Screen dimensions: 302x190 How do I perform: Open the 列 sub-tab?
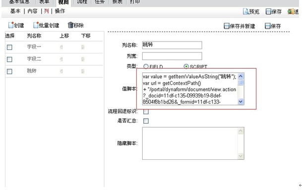coord(46,11)
